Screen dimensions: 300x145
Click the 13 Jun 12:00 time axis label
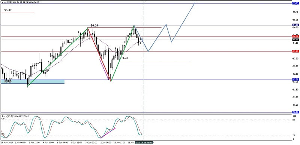120,142
